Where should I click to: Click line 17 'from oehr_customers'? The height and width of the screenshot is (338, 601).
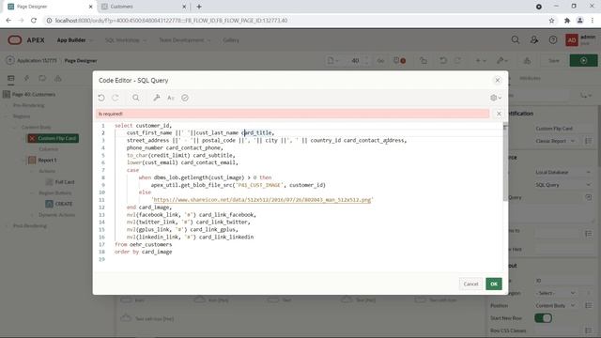click(143, 244)
